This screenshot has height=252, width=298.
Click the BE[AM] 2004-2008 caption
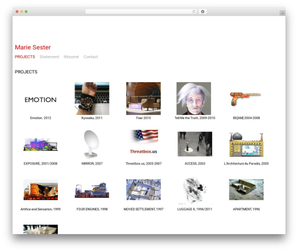(246, 118)
